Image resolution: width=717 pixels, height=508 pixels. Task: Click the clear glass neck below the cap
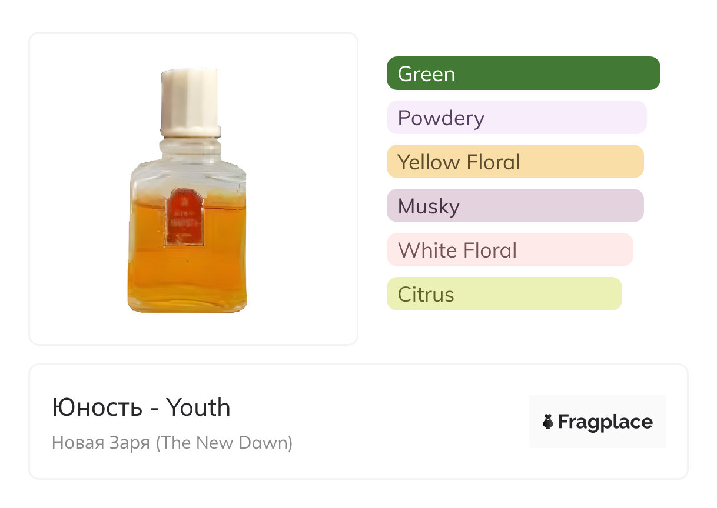(190, 145)
